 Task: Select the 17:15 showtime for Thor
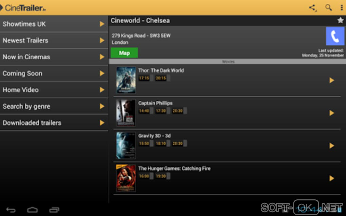(x=144, y=78)
